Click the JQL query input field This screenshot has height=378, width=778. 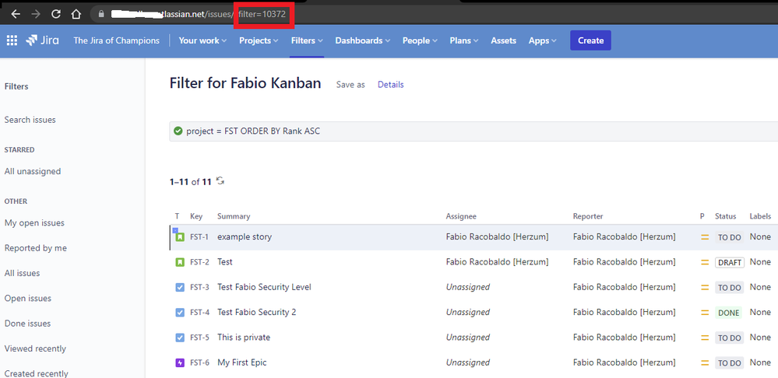pyautogui.click(x=473, y=131)
